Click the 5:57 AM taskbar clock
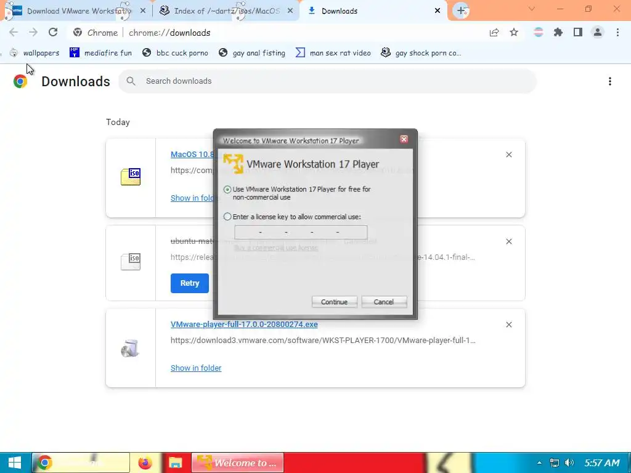Screen dimensions: 631x473 pos(602,463)
